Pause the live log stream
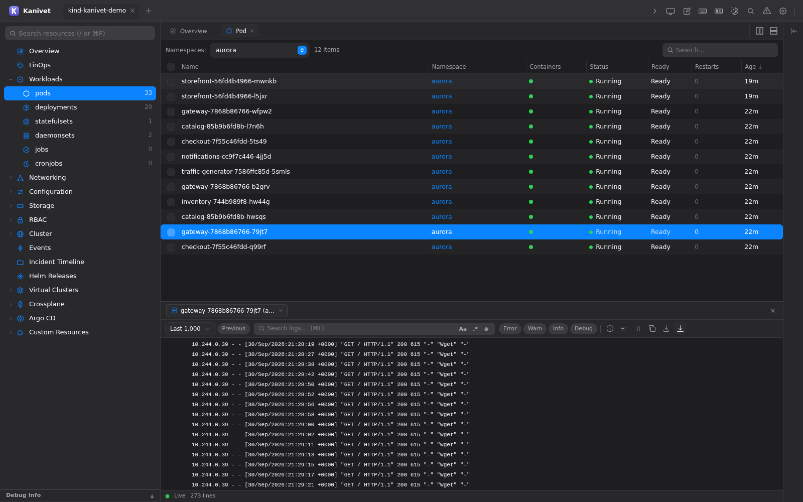 [638, 329]
